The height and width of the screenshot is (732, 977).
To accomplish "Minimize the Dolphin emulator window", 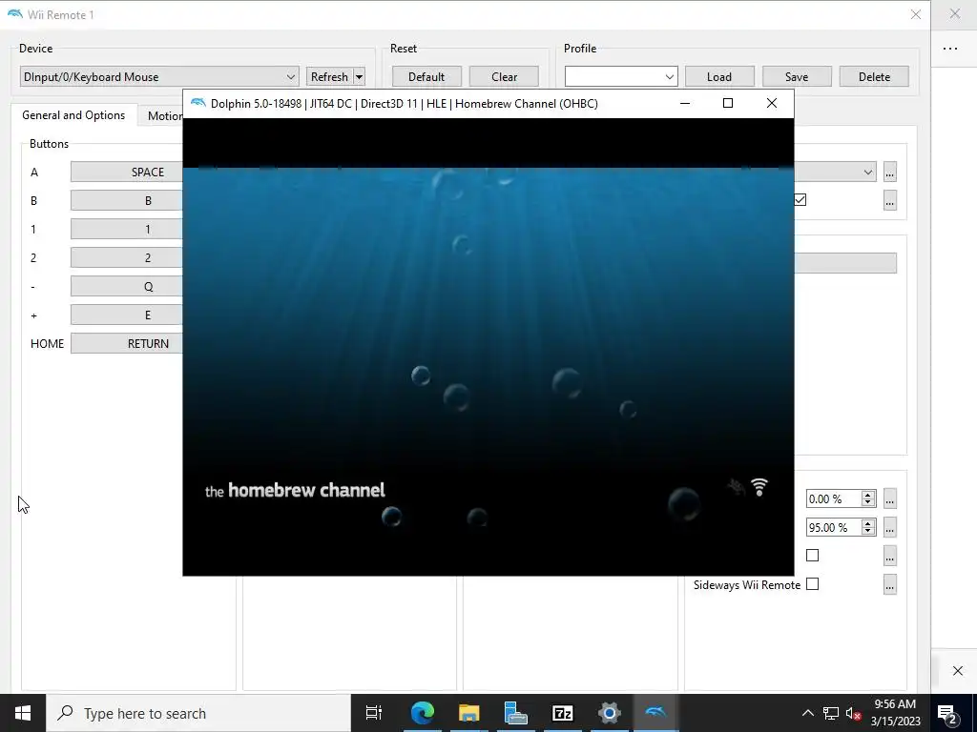I will (x=685, y=103).
